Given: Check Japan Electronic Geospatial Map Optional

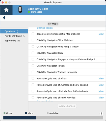Looking at the screenshot, I should [x=33, y=34].
